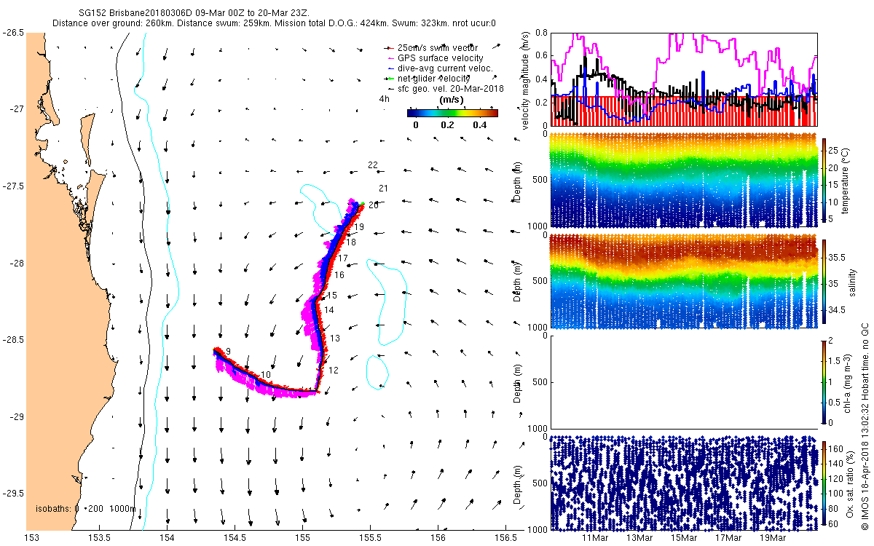Viewport: 874px width, 546px height.
Task: Click day marker '19' on the glider track
Action: [359, 228]
